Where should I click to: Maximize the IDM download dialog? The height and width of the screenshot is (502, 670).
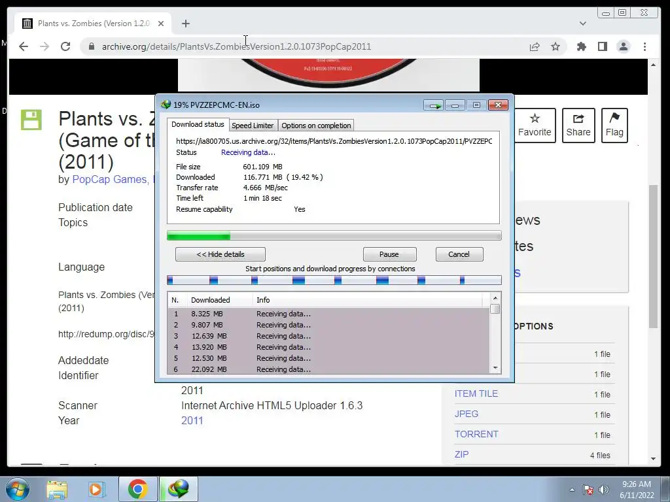point(477,105)
